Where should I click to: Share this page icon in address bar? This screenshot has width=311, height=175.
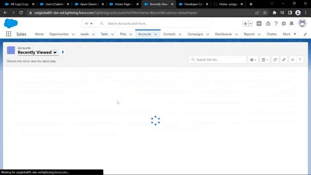tap(257, 13)
